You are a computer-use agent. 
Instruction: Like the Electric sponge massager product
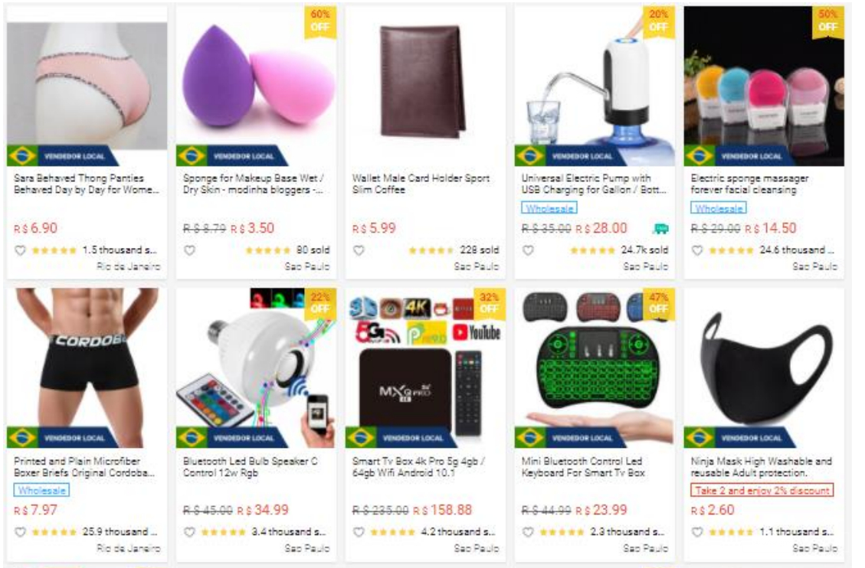pos(697,250)
